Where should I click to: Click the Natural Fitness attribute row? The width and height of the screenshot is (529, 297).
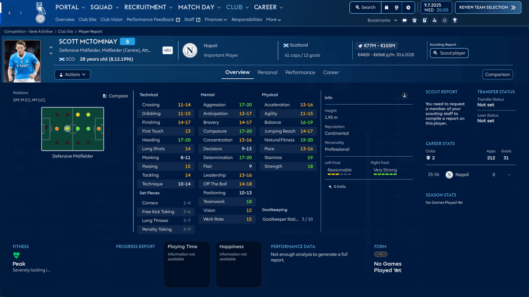[x=289, y=140]
